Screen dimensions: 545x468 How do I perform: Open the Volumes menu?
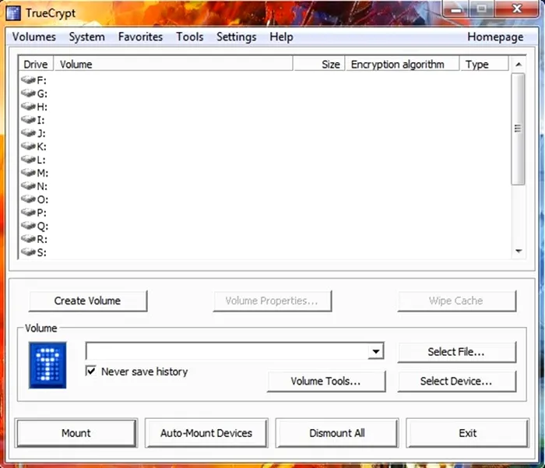tap(34, 37)
